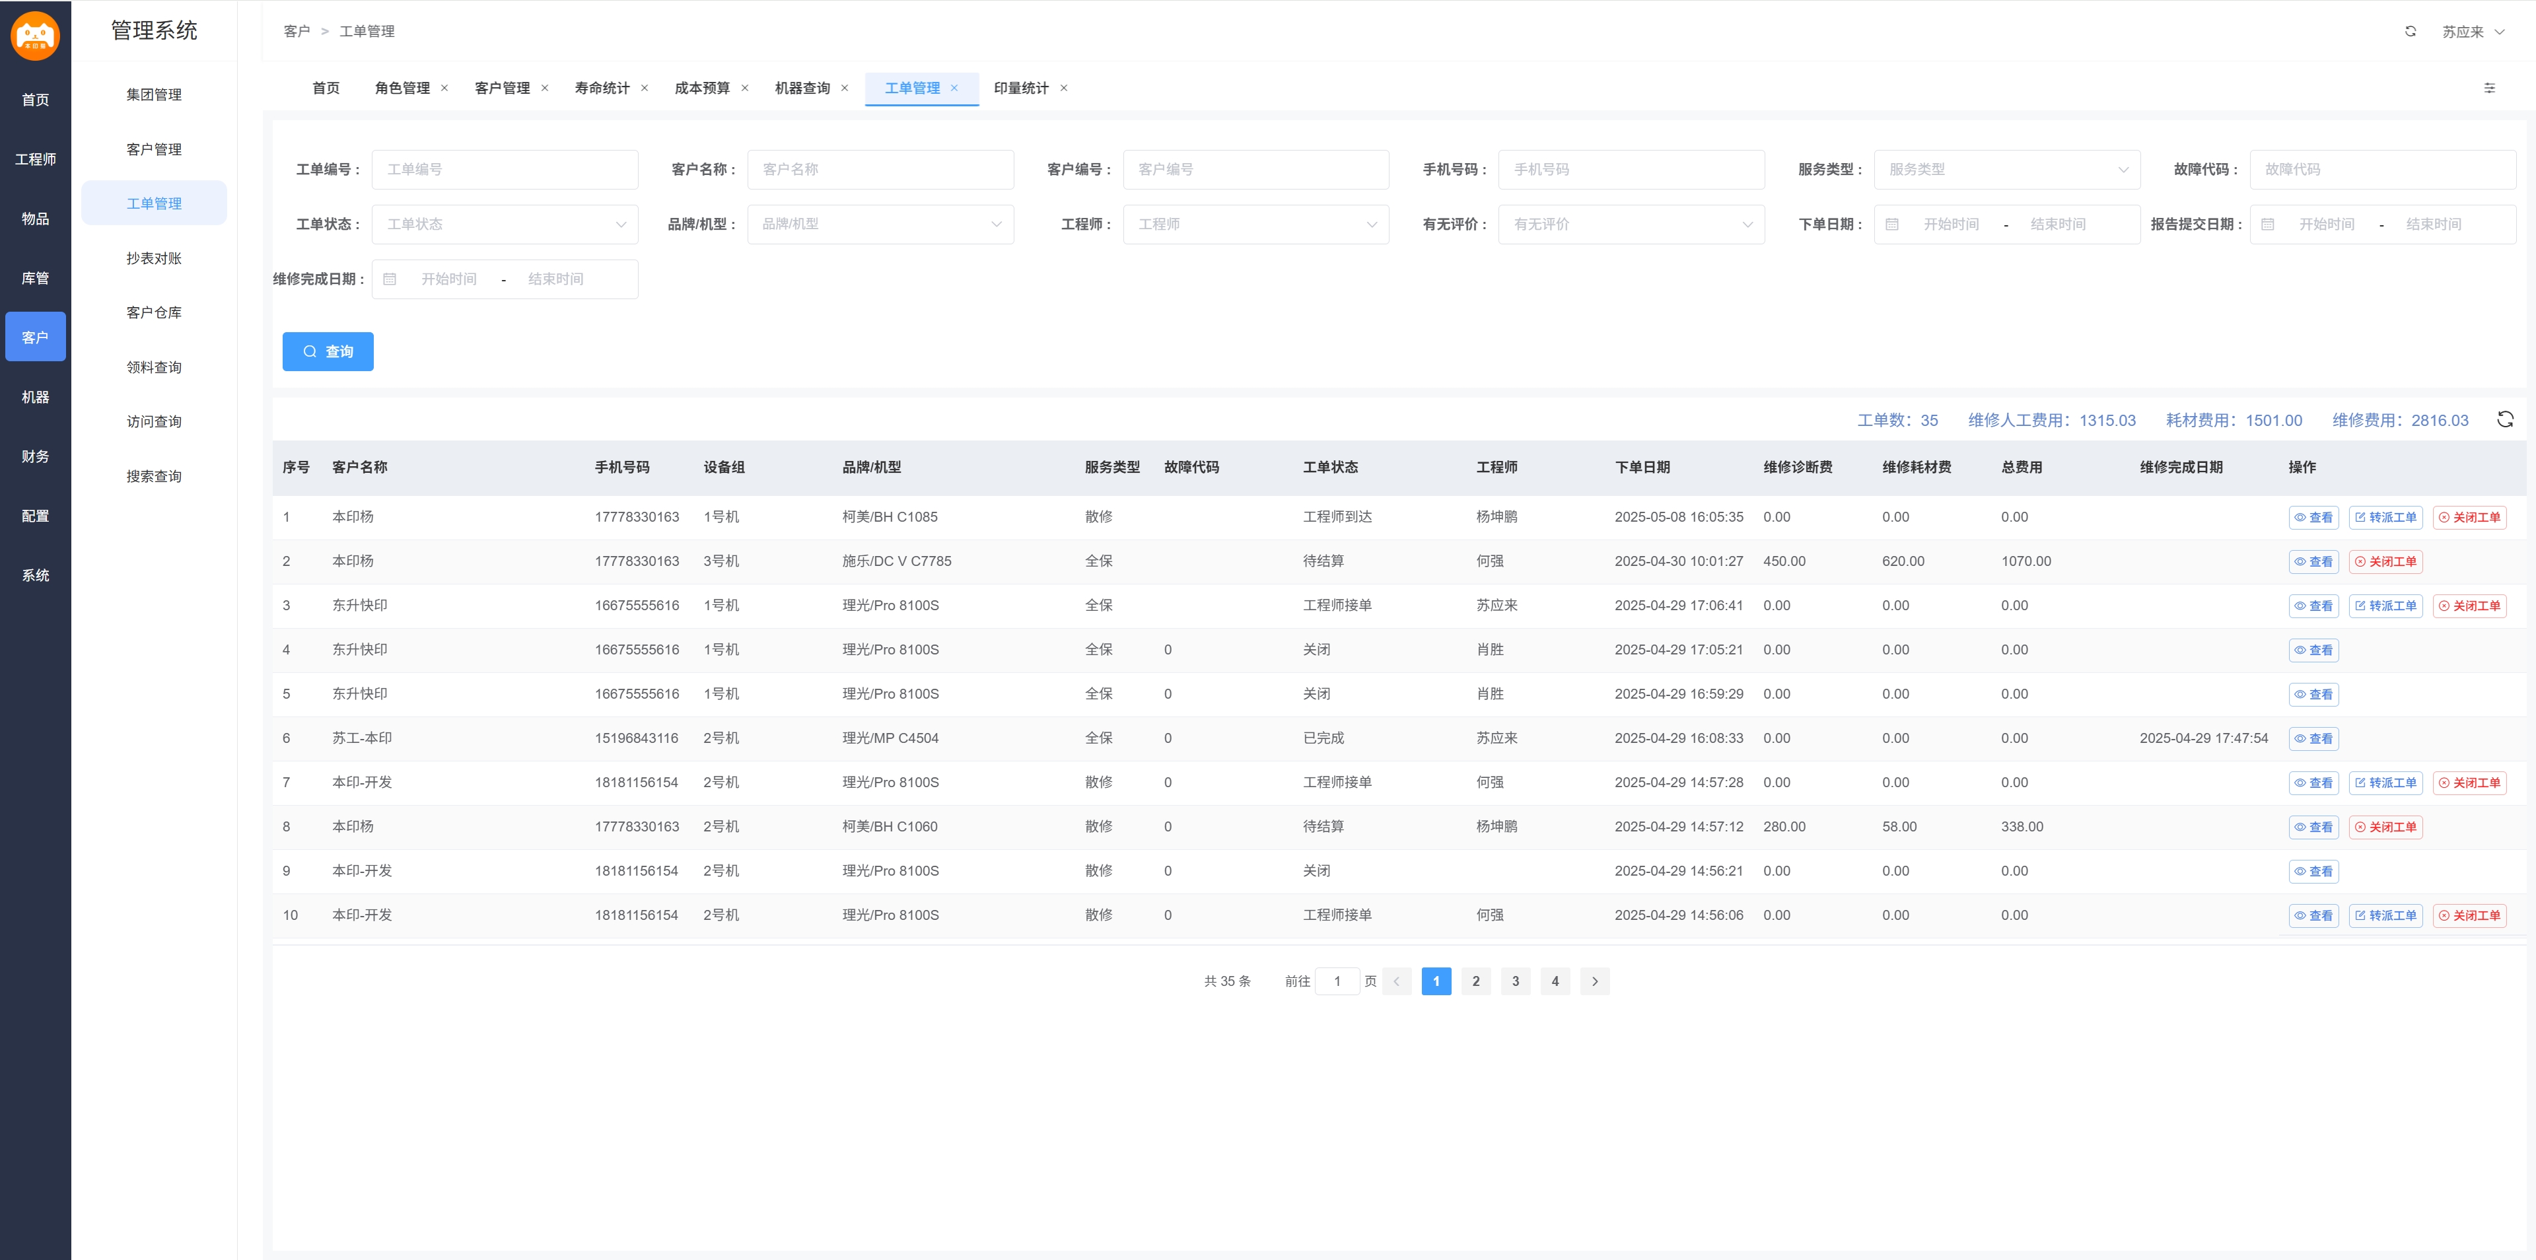The width and height of the screenshot is (2536, 1260).
Task: Open 领料查询 in the submenu
Action: [x=155, y=368]
